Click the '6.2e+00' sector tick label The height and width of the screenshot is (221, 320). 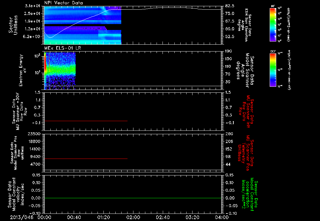pos(32,37)
